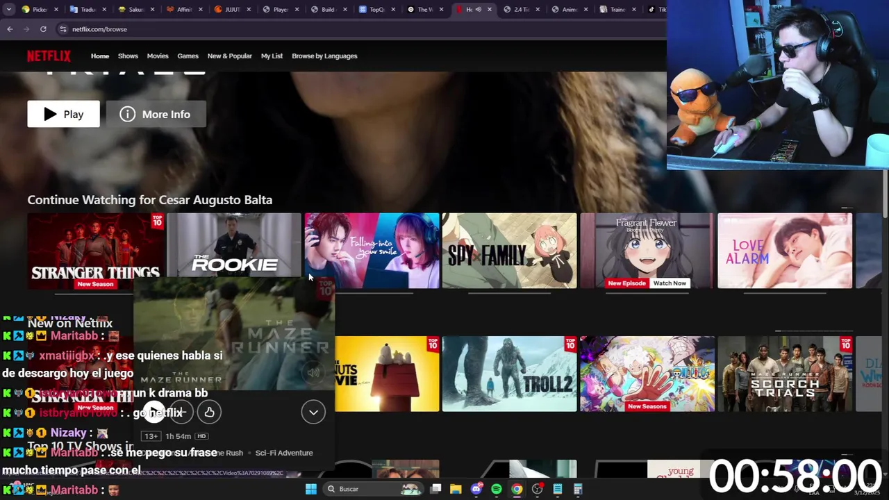
Task: Close the Picker browser tab
Action: pyautogui.click(x=58, y=10)
